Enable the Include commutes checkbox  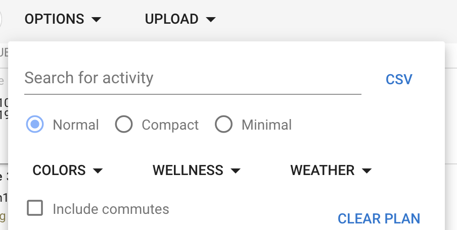pyautogui.click(x=35, y=208)
